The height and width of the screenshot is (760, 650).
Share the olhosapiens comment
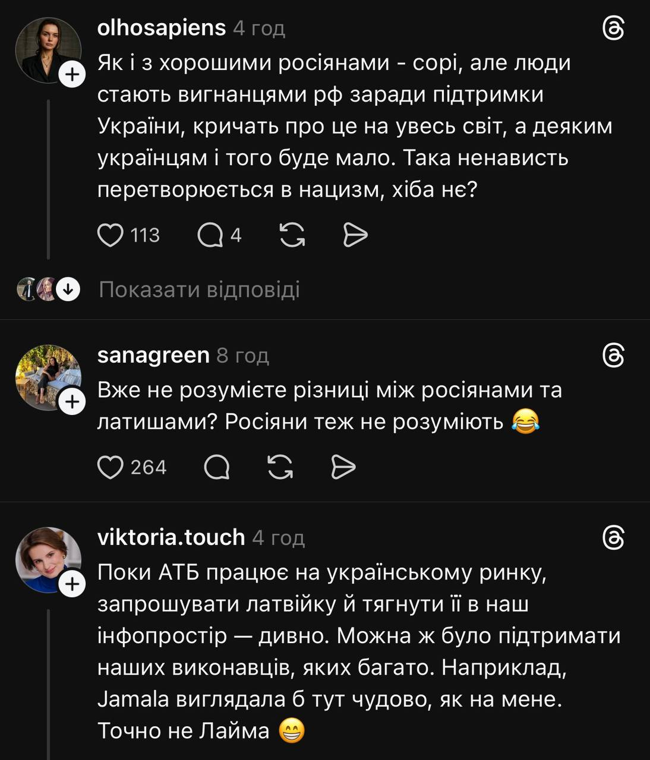coord(355,236)
